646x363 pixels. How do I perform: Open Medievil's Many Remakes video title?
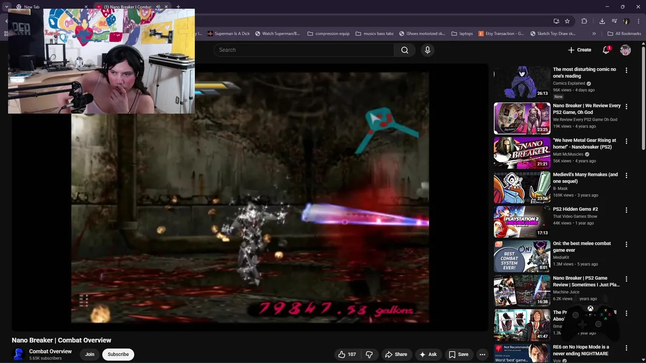pos(585,178)
